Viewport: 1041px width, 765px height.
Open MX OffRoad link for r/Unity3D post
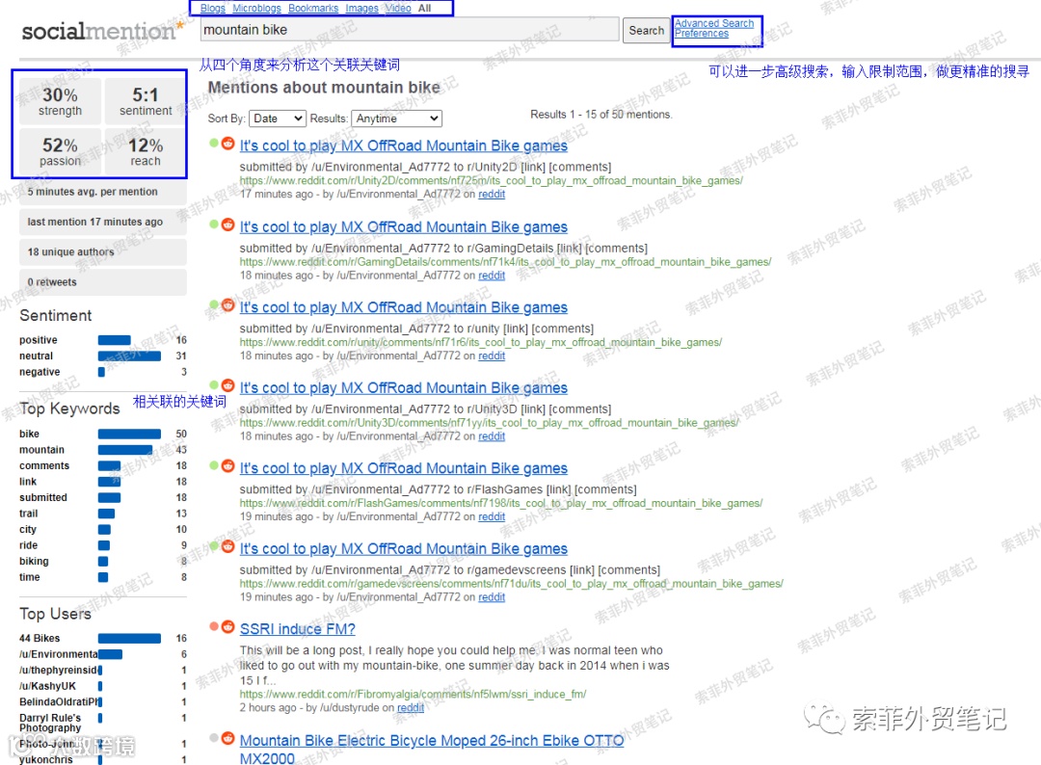(404, 387)
